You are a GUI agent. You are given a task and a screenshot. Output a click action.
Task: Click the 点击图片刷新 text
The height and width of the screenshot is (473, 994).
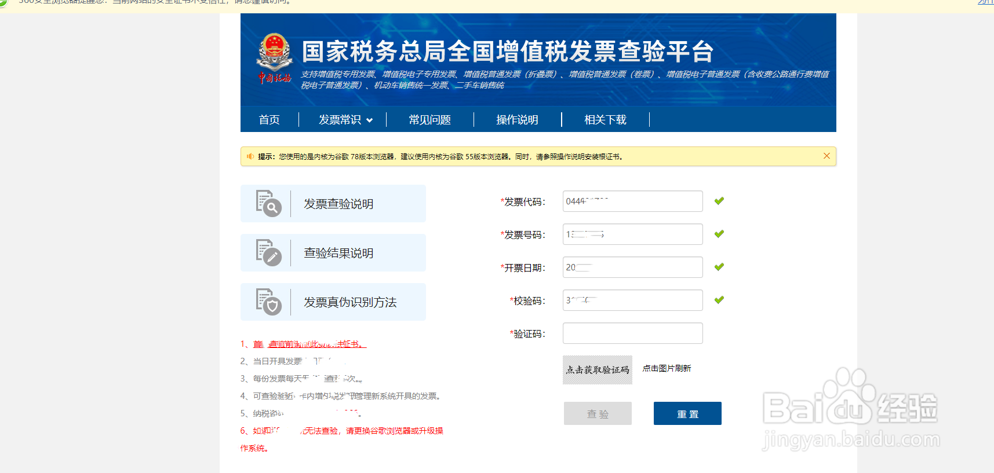[x=667, y=368]
